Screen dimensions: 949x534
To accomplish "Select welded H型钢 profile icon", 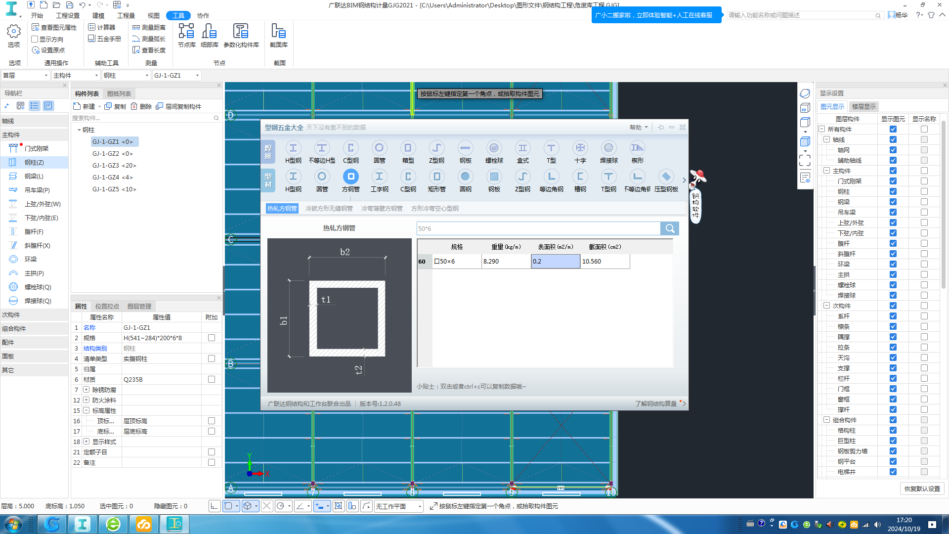I will [293, 148].
